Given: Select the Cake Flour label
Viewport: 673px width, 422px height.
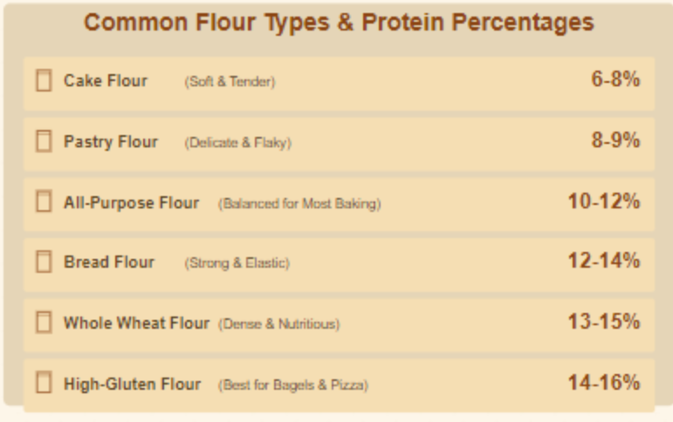Looking at the screenshot, I should [x=106, y=80].
